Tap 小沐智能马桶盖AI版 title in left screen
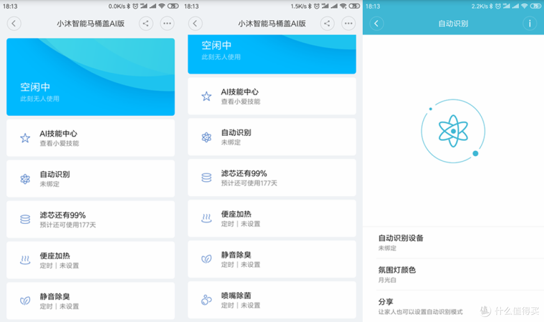Image resolution: width=544 pixels, height=322 pixels. (x=91, y=24)
